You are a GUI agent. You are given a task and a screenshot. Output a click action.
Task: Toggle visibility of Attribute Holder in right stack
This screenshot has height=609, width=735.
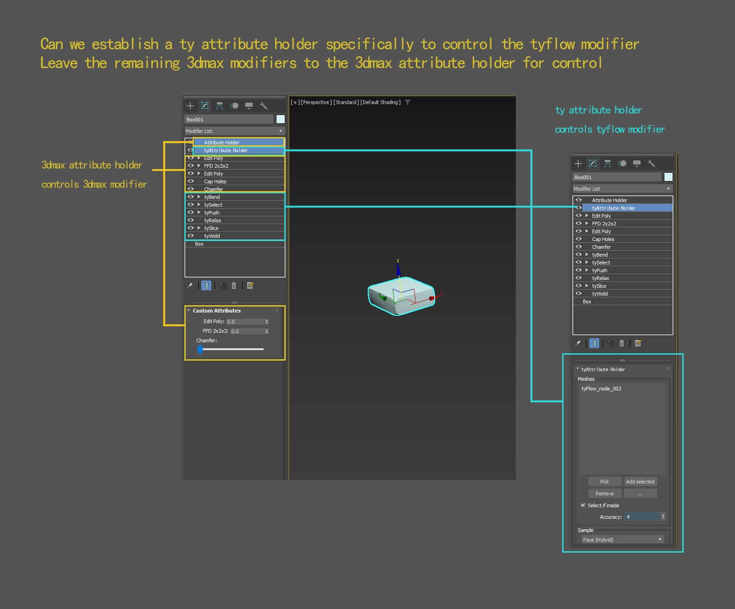point(579,200)
